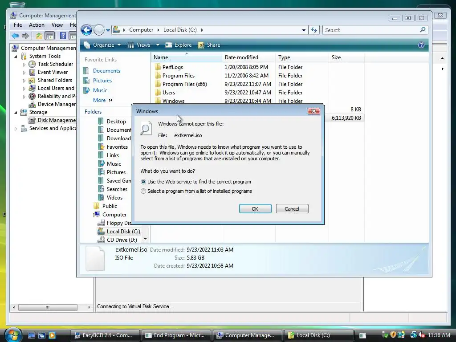Click Share in the Explorer toolbar
The image size is (456, 342).
[x=209, y=45]
